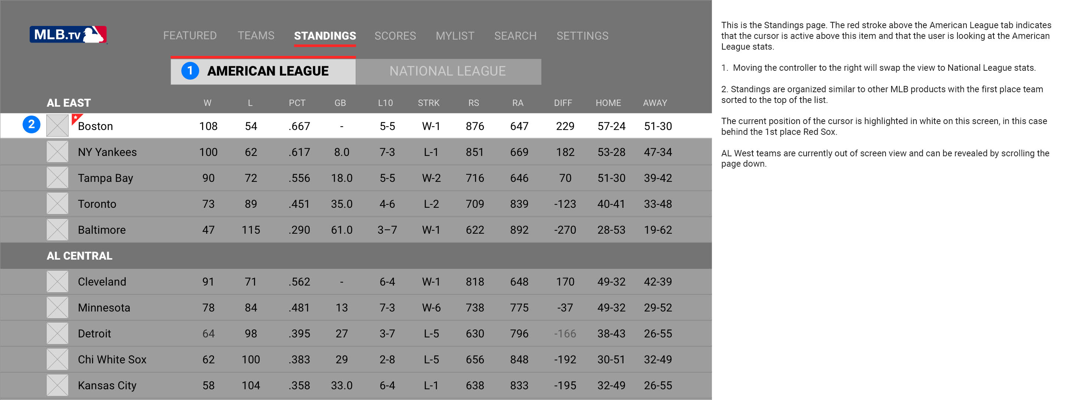Switch to the National League tab
Viewport: 1068px width, 400px height.
(448, 71)
